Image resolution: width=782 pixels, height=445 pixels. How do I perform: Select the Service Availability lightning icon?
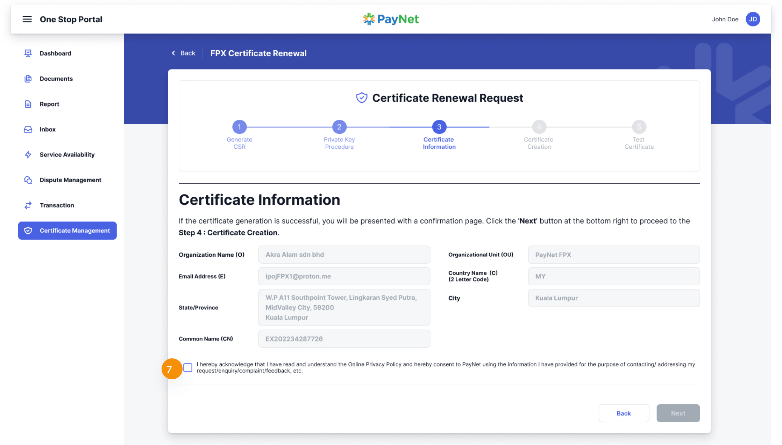pos(28,154)
